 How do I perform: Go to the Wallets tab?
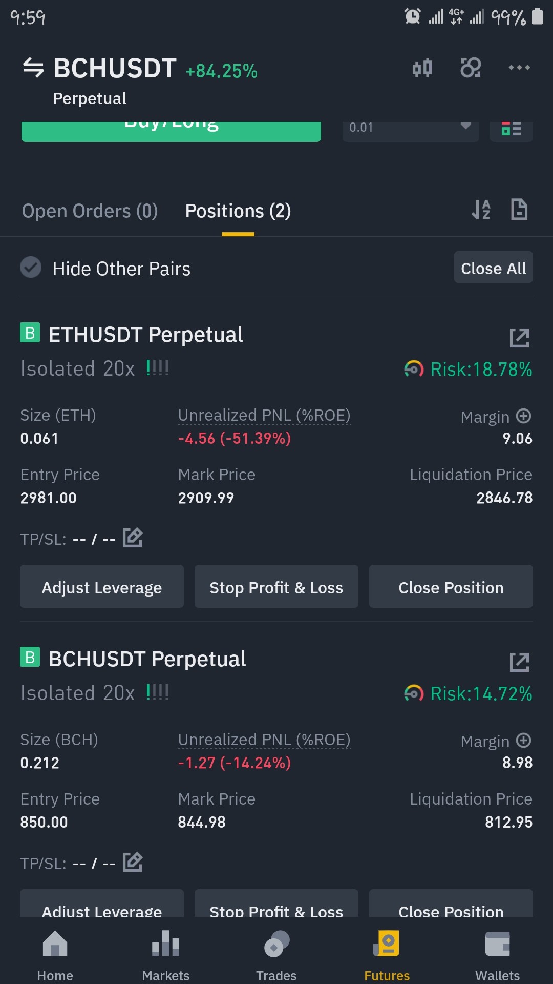497,955
